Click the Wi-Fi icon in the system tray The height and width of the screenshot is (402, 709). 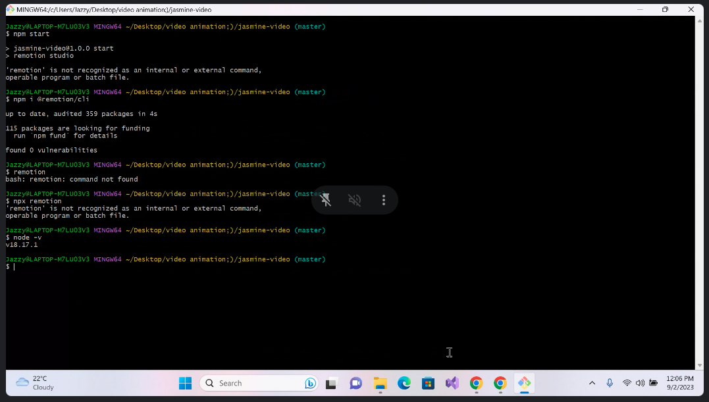(x=627, y=383)
